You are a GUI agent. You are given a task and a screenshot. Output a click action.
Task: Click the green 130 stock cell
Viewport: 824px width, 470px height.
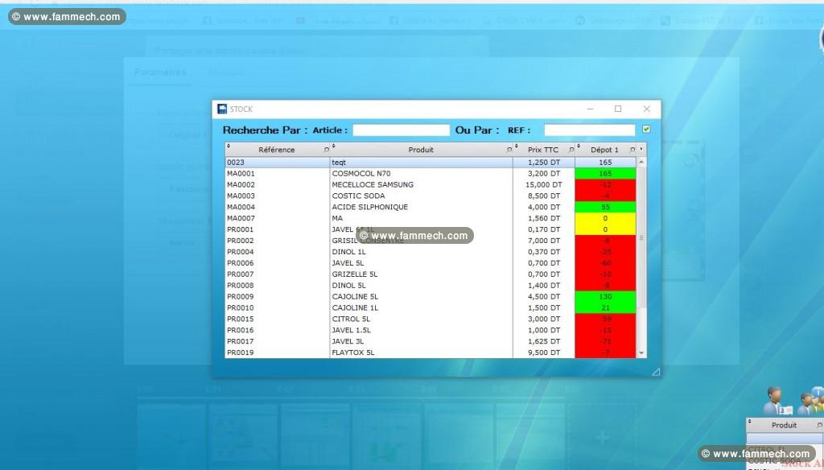[x=605, y=296]
